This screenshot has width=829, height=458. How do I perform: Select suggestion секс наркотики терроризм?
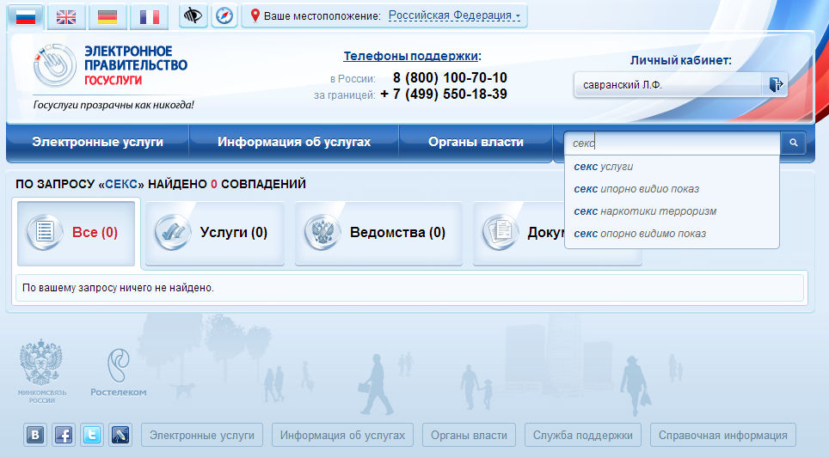click(672, 211)
